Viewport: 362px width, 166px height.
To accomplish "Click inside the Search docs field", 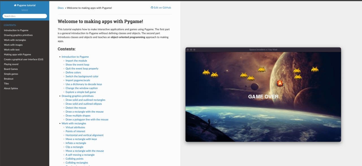I will [25, 16].
